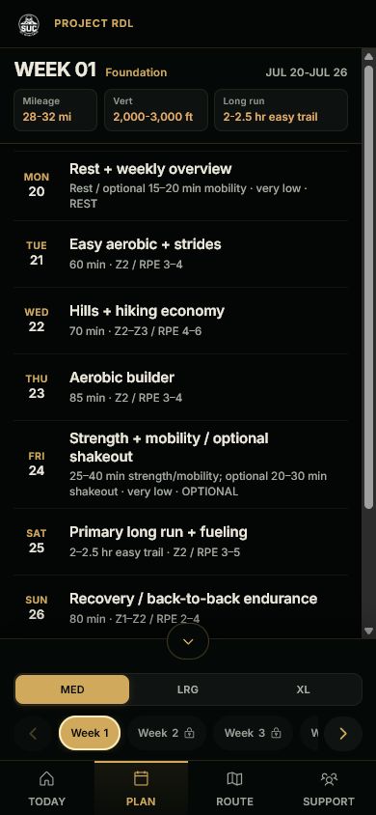Open the Support people icon
This screenshot has height=815, width=376.
329,778
